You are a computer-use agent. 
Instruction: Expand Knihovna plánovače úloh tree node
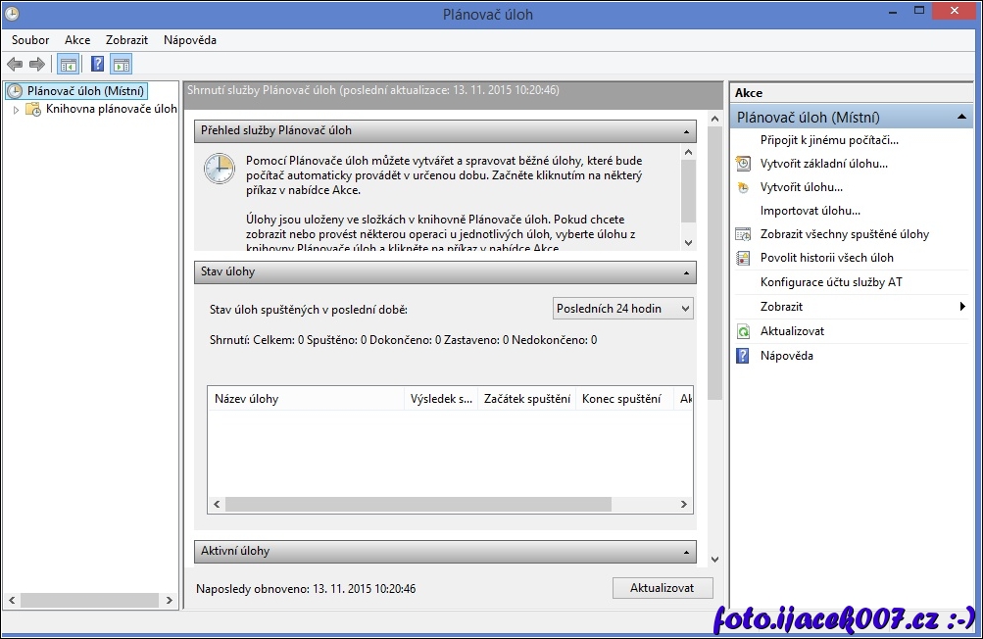(17, 110)
